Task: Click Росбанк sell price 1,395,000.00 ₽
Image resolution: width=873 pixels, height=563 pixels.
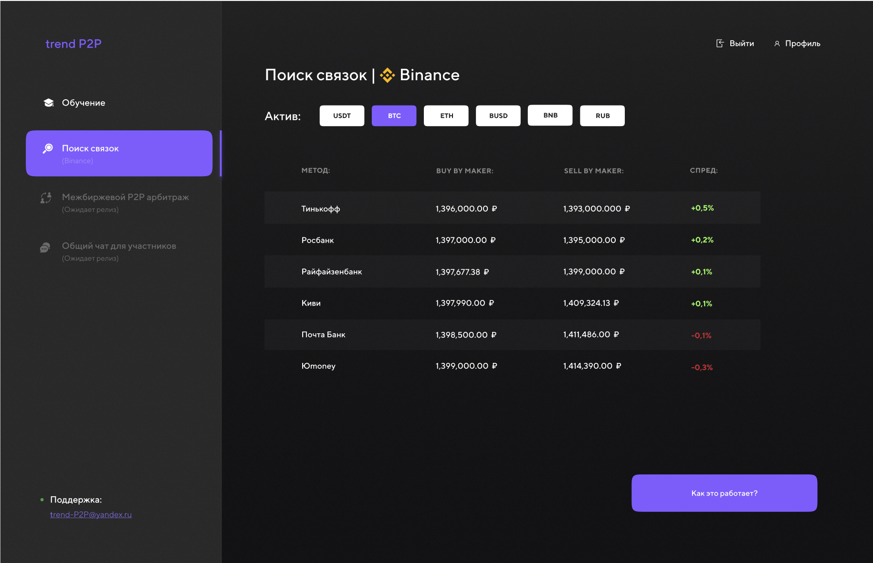Action: click(594, 240)
